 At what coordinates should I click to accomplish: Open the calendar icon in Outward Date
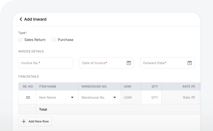tap(189, 63)
